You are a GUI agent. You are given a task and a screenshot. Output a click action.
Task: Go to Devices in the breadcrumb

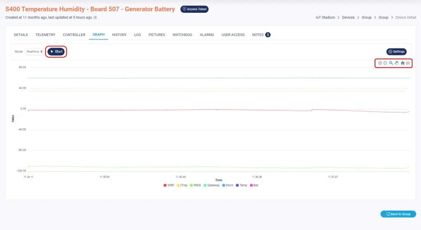[x=348, y=18]
